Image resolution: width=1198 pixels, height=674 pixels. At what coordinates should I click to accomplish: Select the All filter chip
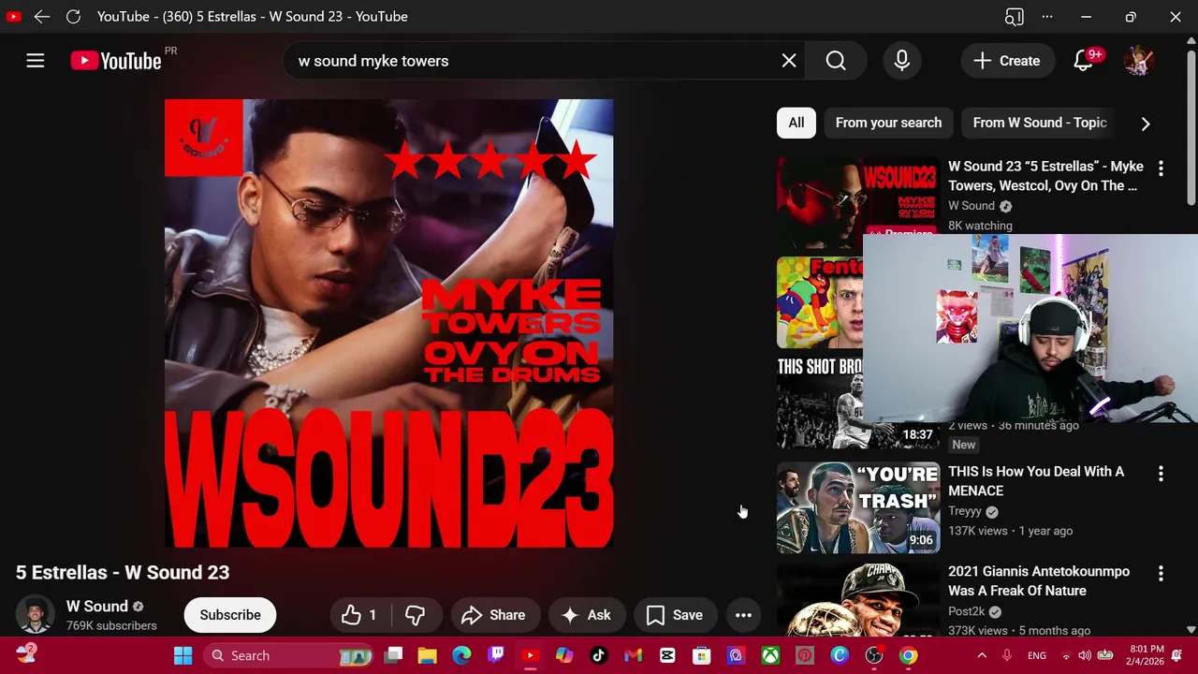point(796,123)
